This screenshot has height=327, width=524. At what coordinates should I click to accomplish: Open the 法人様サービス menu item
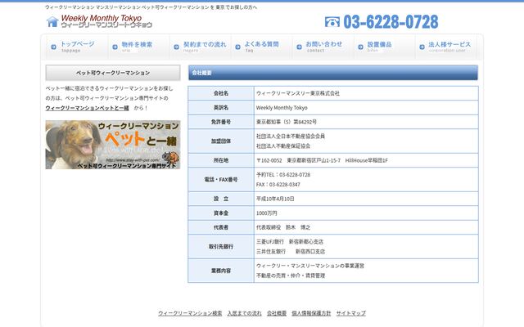[446, 47]
